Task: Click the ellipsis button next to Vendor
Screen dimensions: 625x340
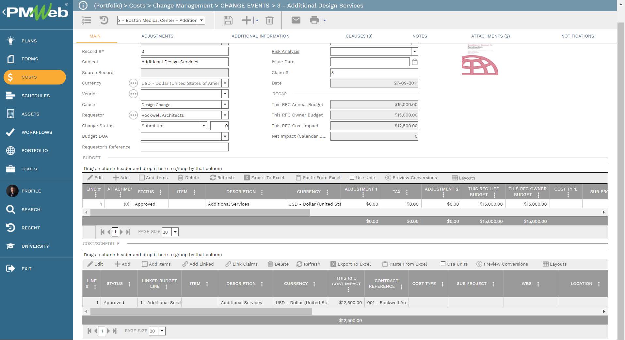Action: 133,94
